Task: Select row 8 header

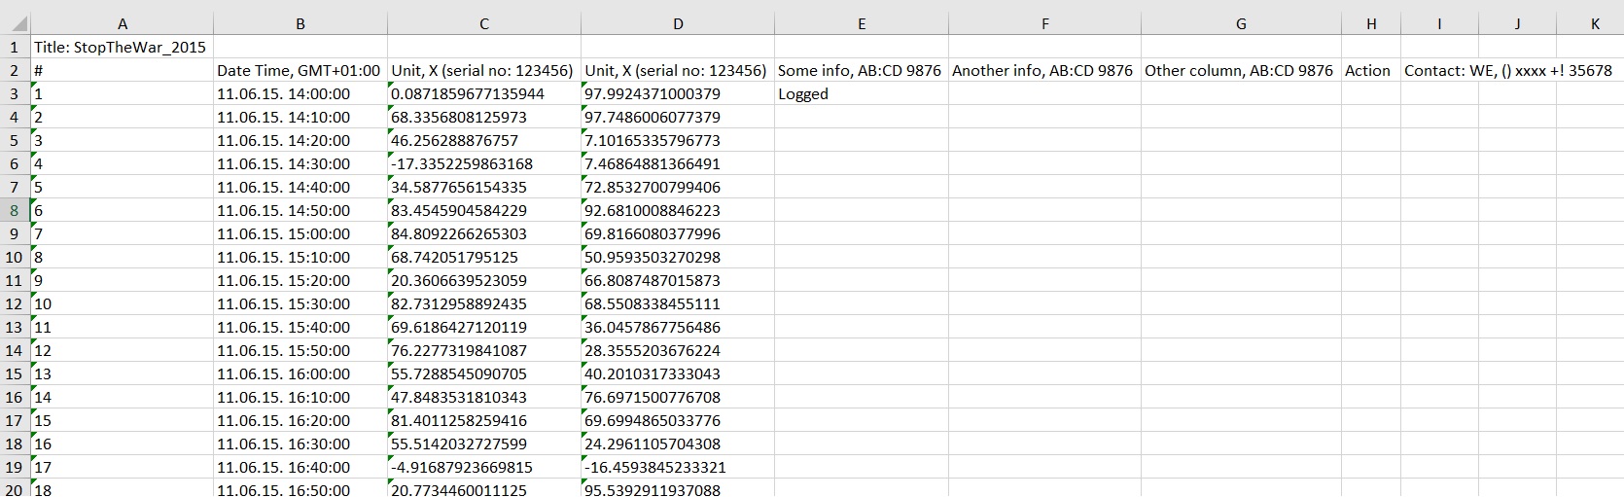Action: tap(15, 210)
